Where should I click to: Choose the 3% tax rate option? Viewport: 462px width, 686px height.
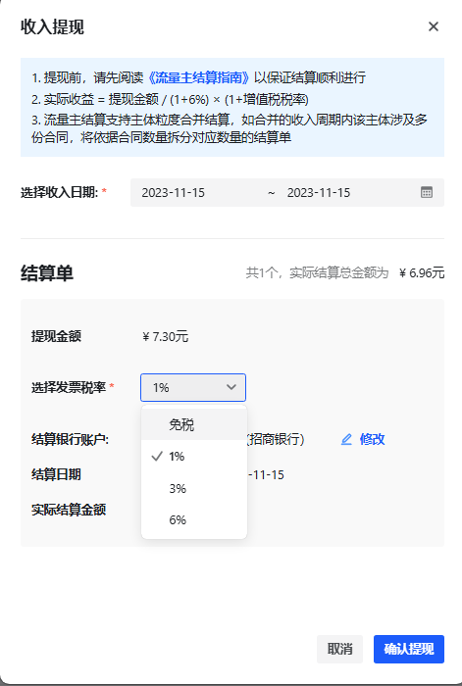pyautogui.click(x=194, y=488)
